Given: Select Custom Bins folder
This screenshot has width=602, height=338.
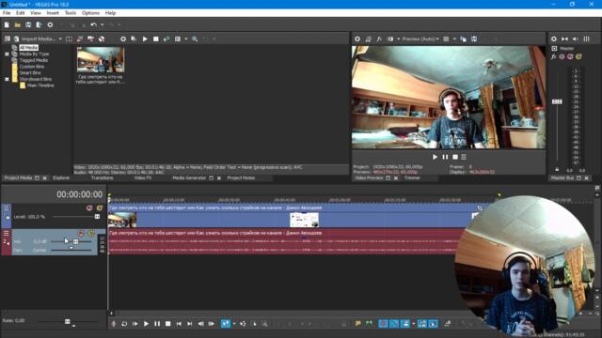Looking at the screenshot, I should coord(32,67).
